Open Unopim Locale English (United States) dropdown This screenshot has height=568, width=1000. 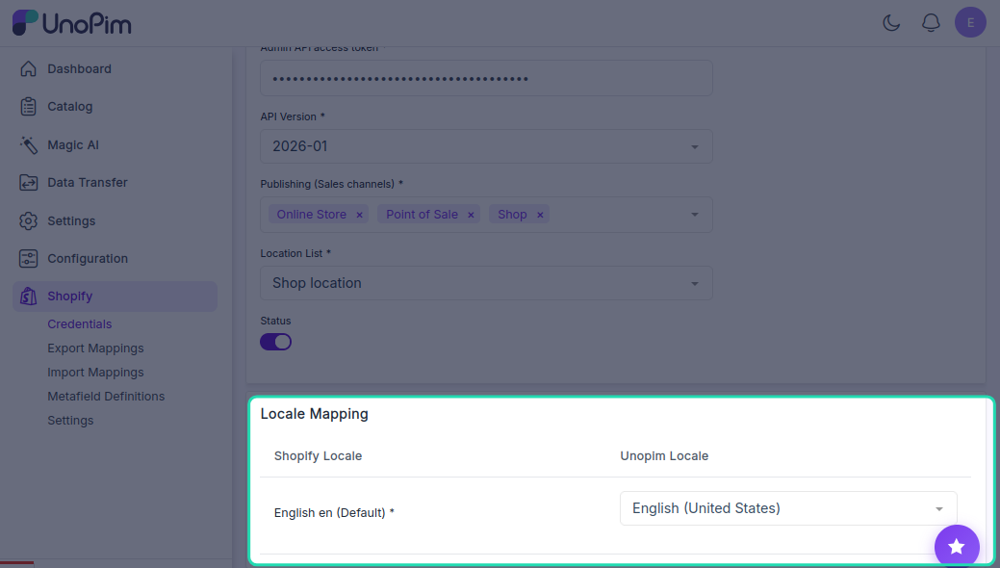[788, 508]
